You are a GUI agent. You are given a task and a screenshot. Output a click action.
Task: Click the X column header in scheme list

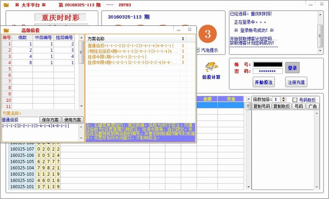[x=183, y=39]
